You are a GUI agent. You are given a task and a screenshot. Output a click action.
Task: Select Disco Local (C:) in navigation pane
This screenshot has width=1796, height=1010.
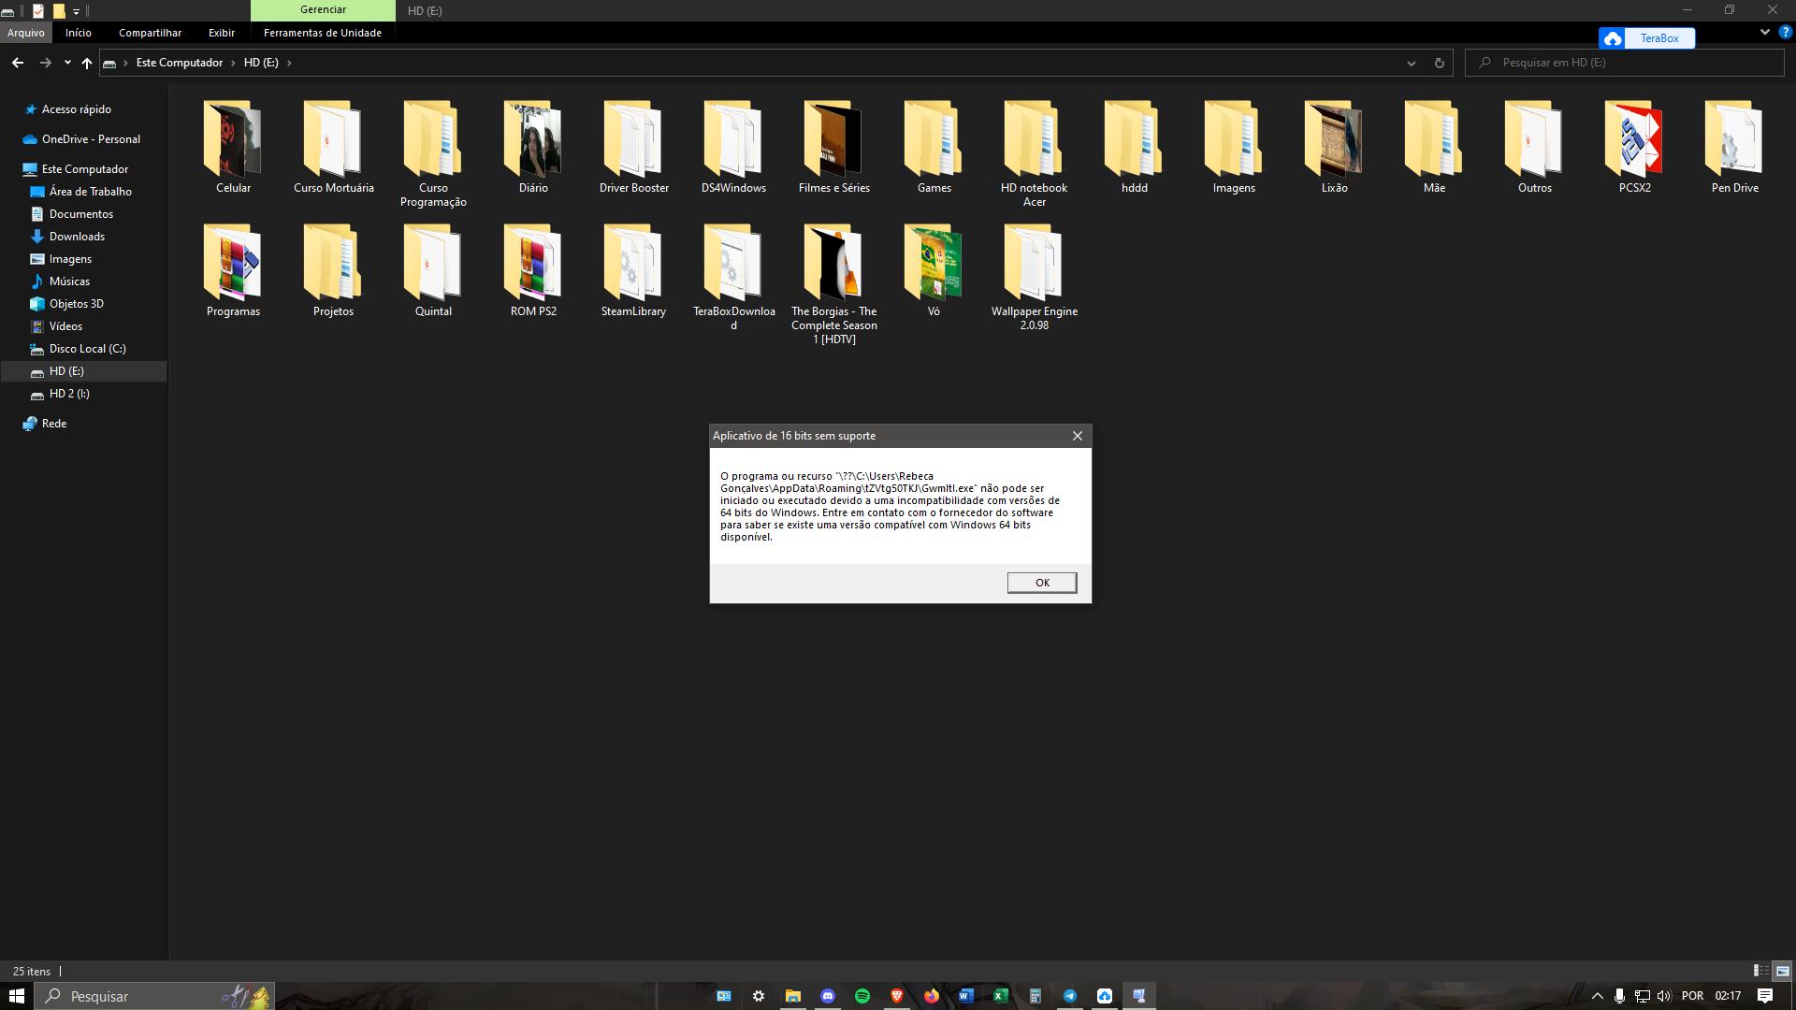(87, 349)
